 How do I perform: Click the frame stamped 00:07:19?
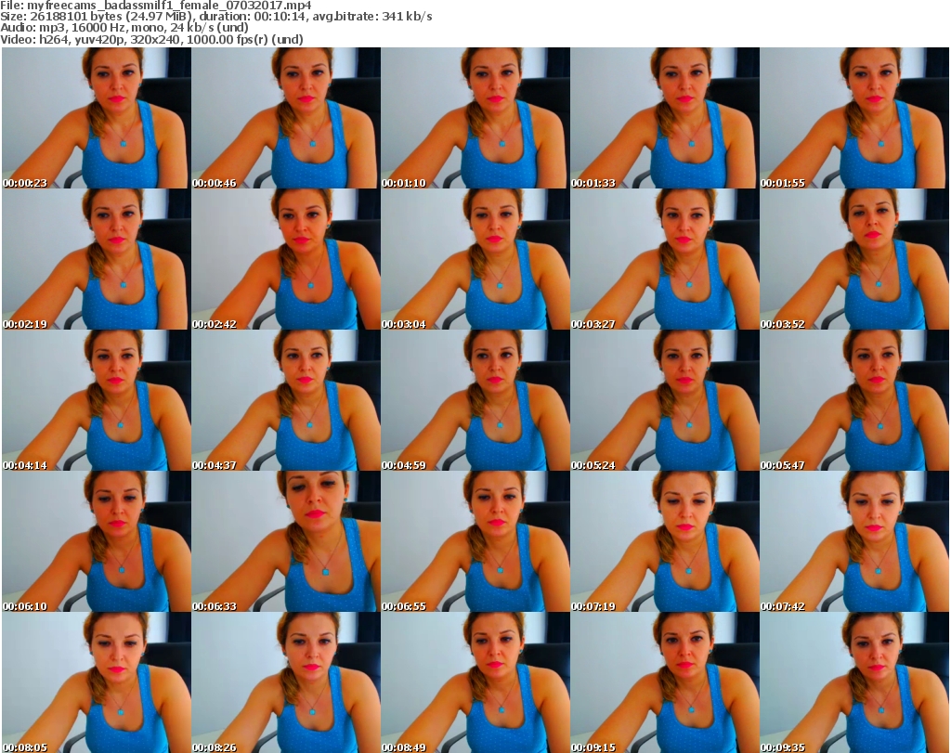click(x=665, y=541)
